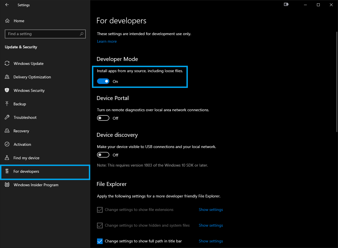The image size is (338, 248).
Task: Click the Windows Insider Program cat icon
Action: pyautogui.click(x=7, y=185)
